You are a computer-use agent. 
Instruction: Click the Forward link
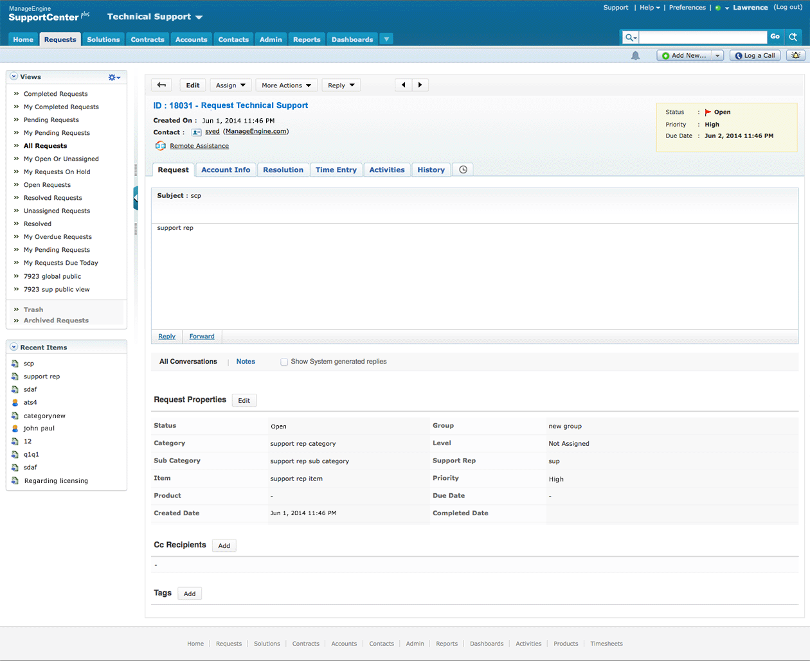202,336
